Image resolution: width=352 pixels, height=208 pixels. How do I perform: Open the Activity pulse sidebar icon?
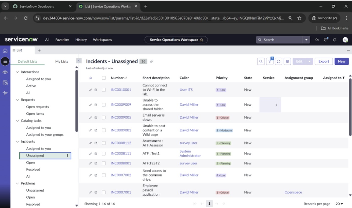click(x=5, y=93)
